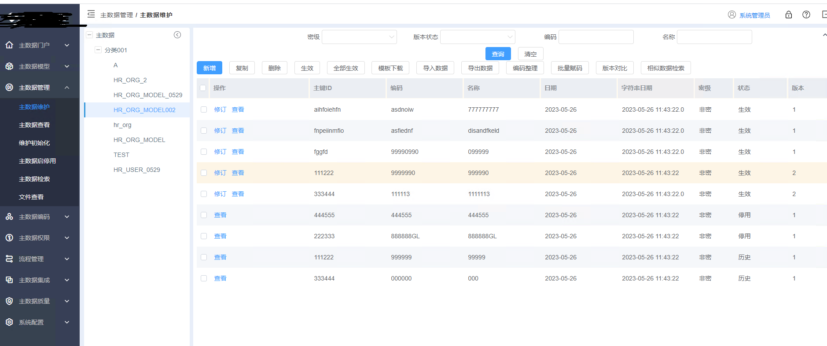
Task: Expand the 主数据编码 menu chevron
Action: (67, 216)
